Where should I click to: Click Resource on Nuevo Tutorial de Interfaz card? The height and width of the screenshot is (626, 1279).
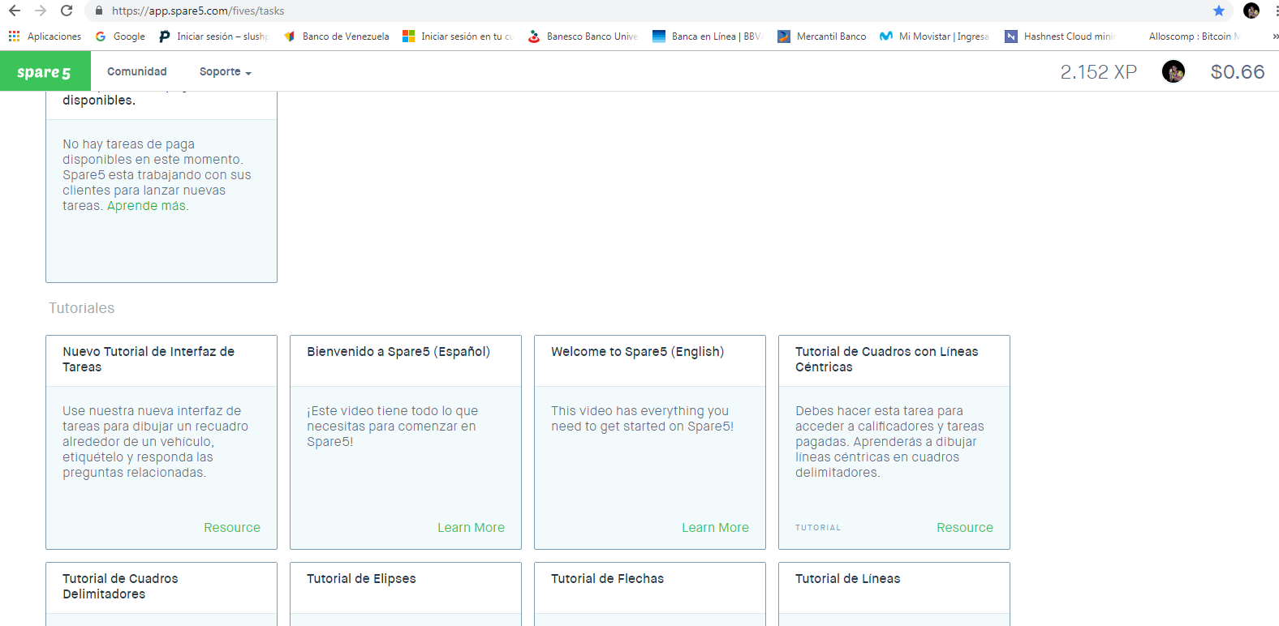coord(232,528)
